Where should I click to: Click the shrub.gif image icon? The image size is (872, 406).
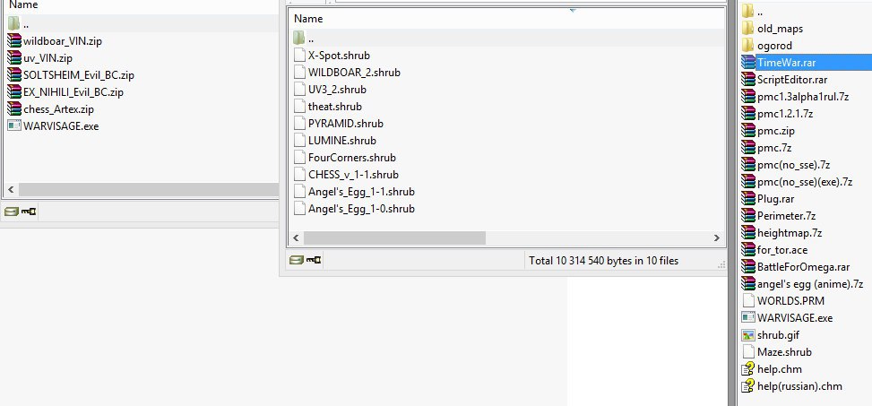(x=748, y=335)
